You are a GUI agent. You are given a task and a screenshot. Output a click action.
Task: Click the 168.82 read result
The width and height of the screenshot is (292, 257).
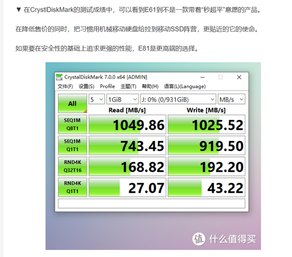[x=127, y=167]
